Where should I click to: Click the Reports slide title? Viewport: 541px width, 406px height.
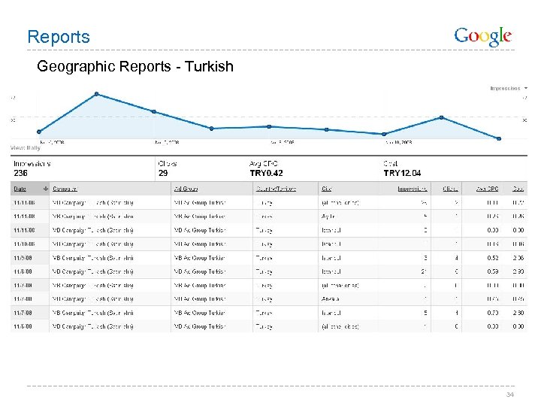point(59,37)
